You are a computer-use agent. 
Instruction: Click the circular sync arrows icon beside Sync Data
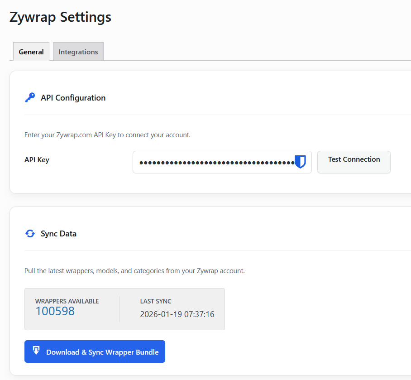30,233
